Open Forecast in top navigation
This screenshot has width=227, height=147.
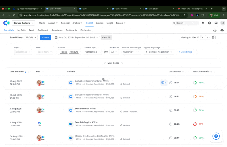[x=65, y=23]
